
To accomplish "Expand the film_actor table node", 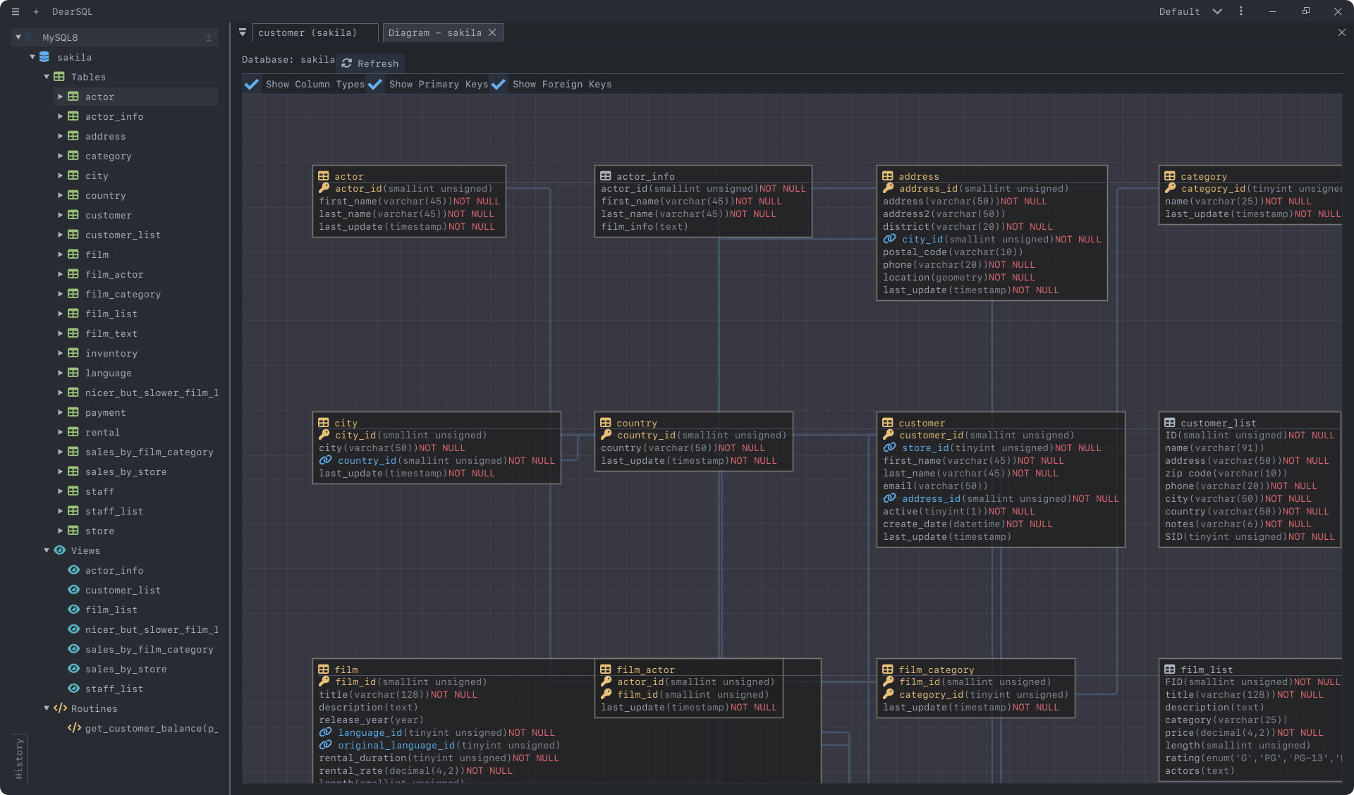I will coord(61,274).
